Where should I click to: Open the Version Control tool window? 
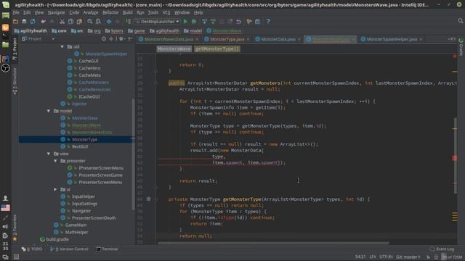pos(70,249)
